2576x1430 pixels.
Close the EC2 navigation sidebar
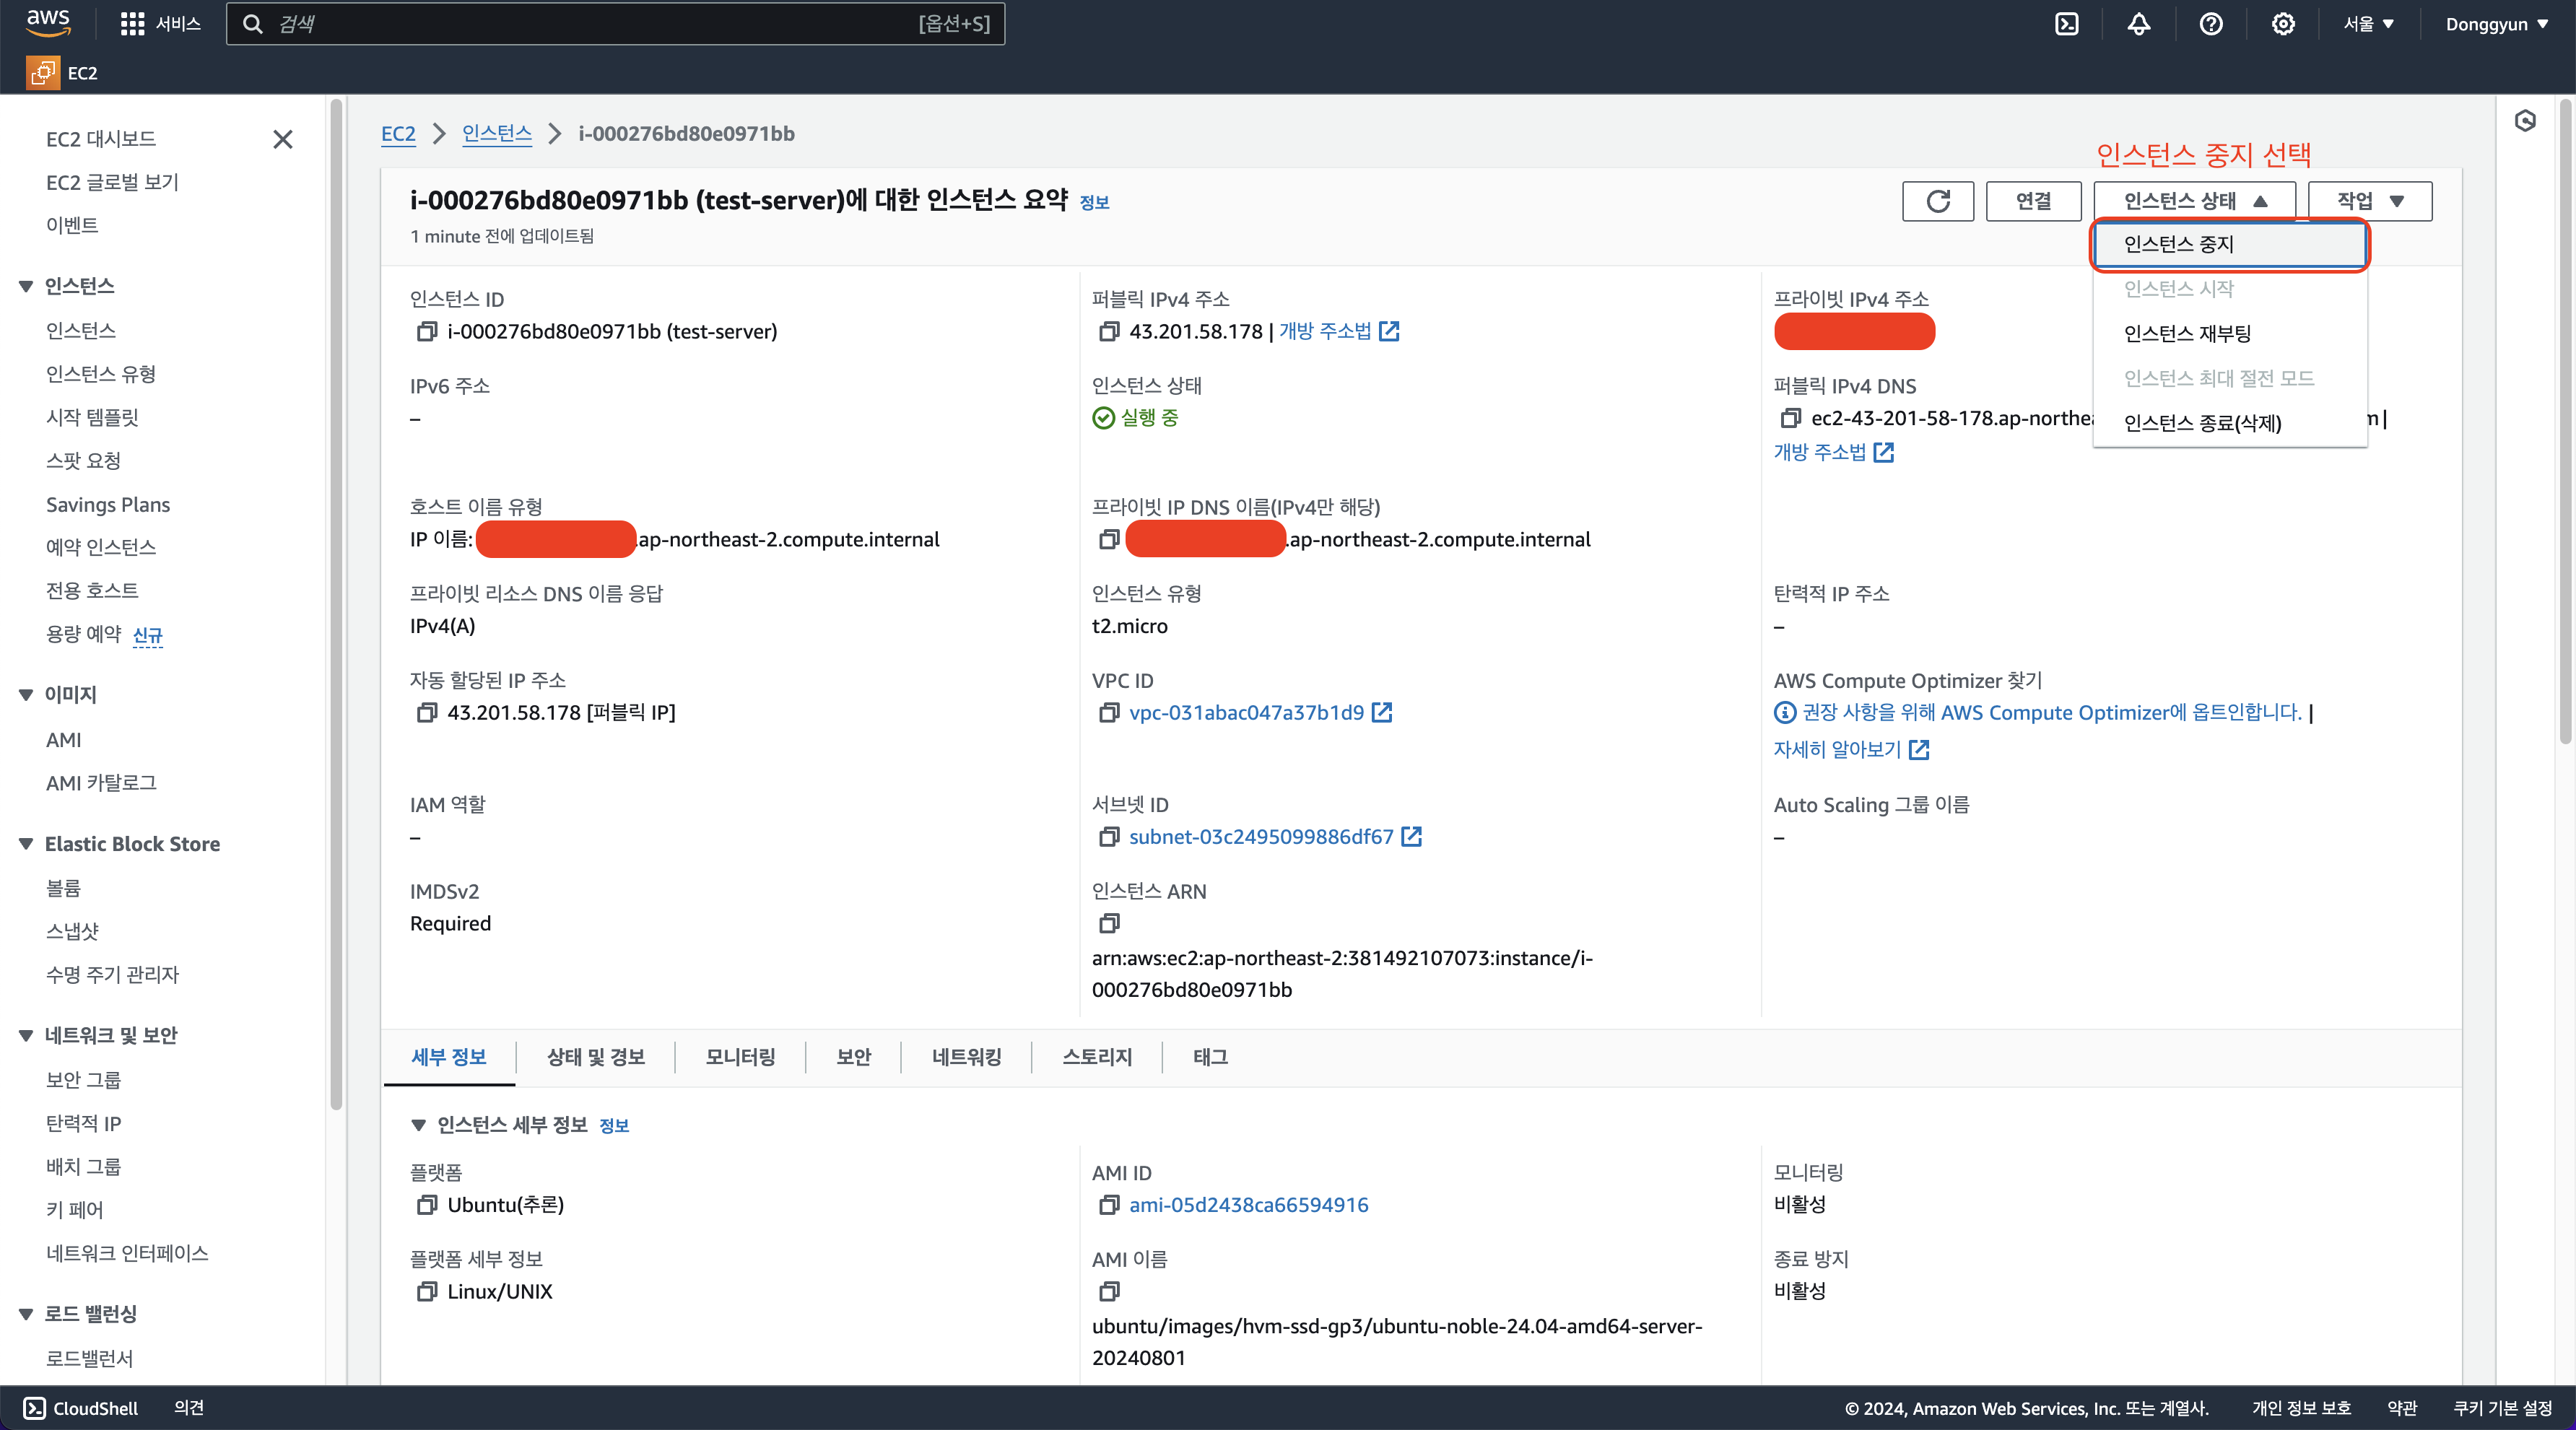pos(283,139)
